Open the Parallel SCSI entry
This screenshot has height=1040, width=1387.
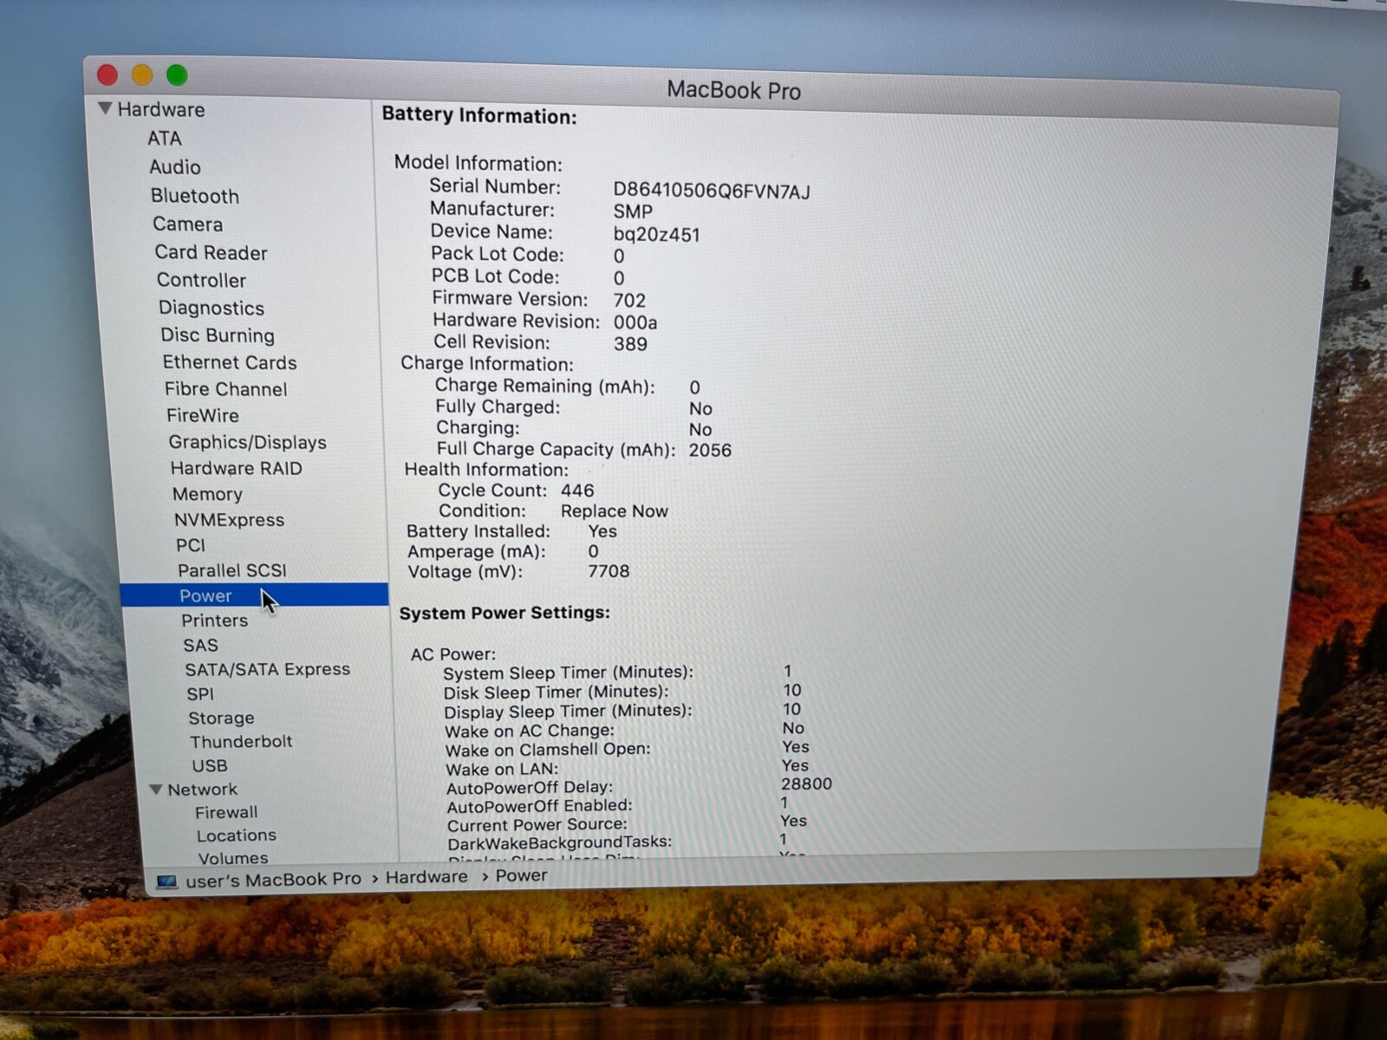tap(232, 570)
